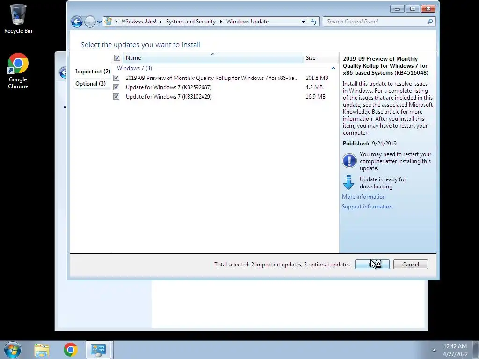The image size is (479, 359).
Task: Close the Windows Update window
Action: pyautogui.click(x=428, y=9)
